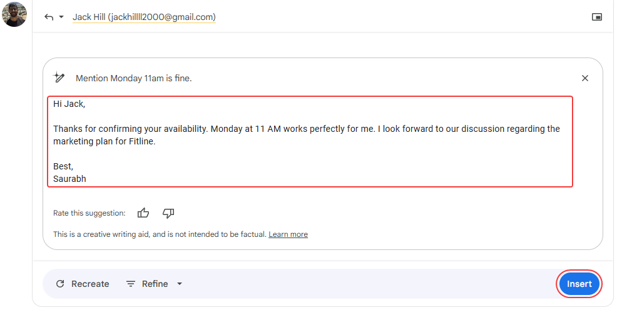
Task: Open the reply type dropdown arrow
Action: pos(61,17)
